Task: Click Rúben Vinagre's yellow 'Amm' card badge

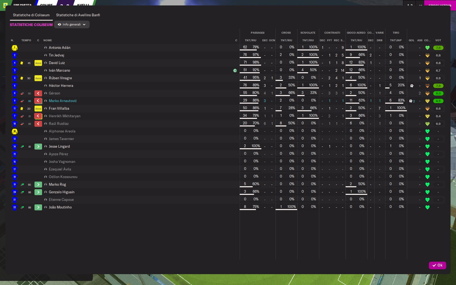Action: point(38,78)
